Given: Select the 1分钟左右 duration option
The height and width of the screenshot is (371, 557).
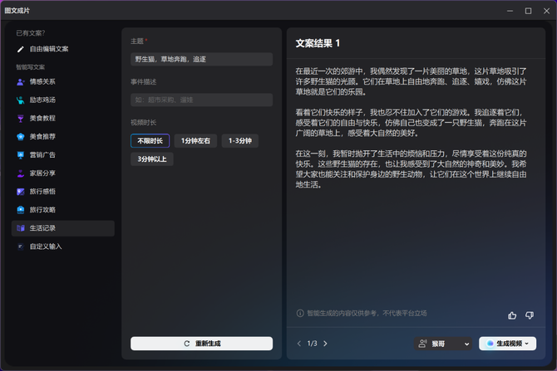Looking at the screenshot, I should click(x=195, y=141).
